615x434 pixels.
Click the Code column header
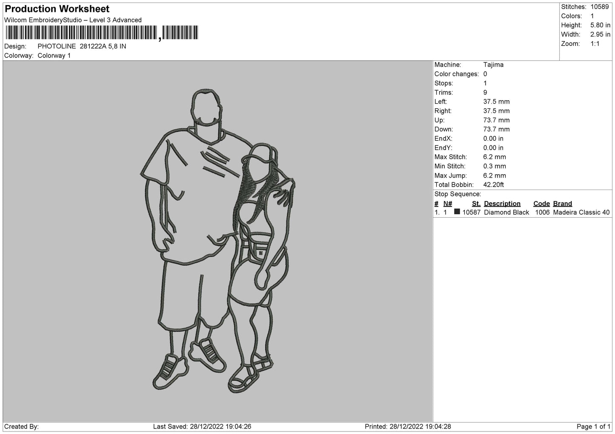tap(541, 204)
